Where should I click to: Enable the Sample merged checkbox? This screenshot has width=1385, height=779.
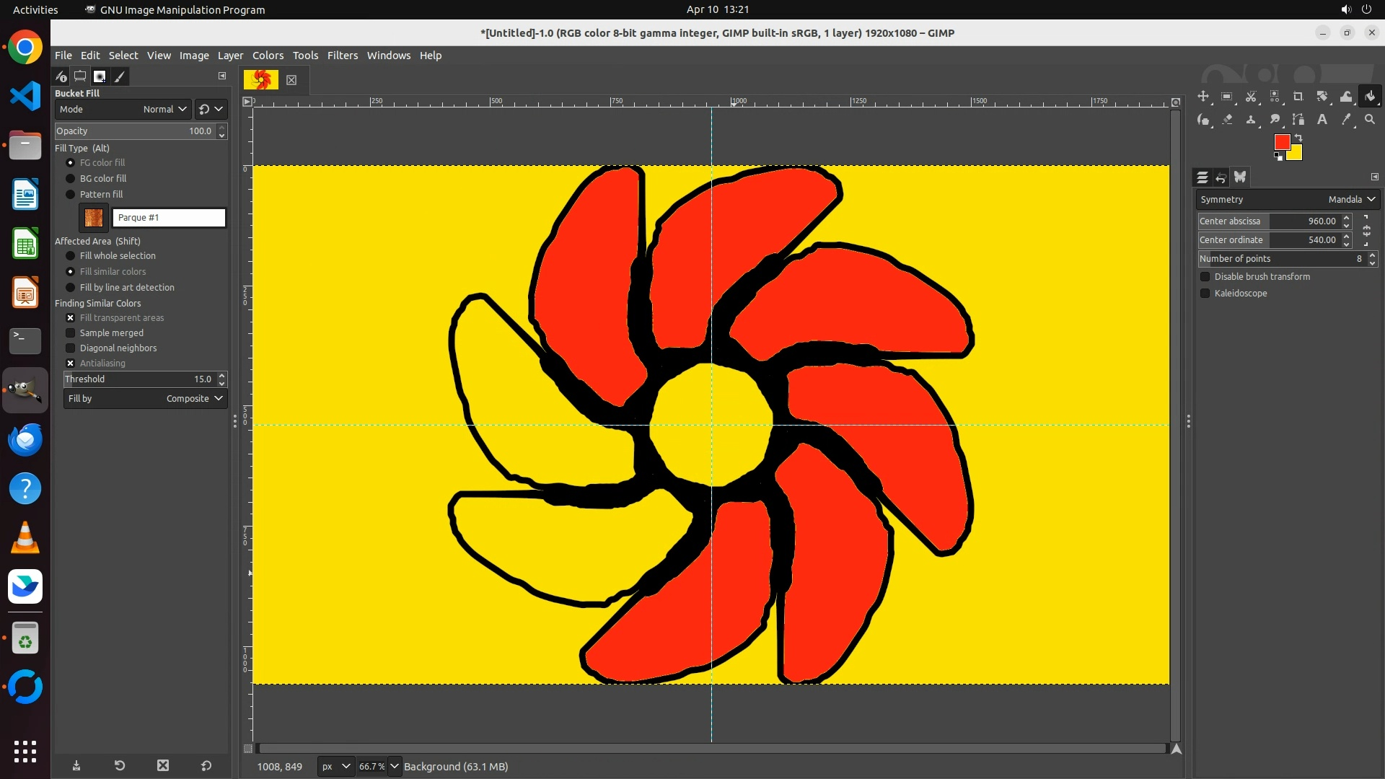(x=71, y=333)
